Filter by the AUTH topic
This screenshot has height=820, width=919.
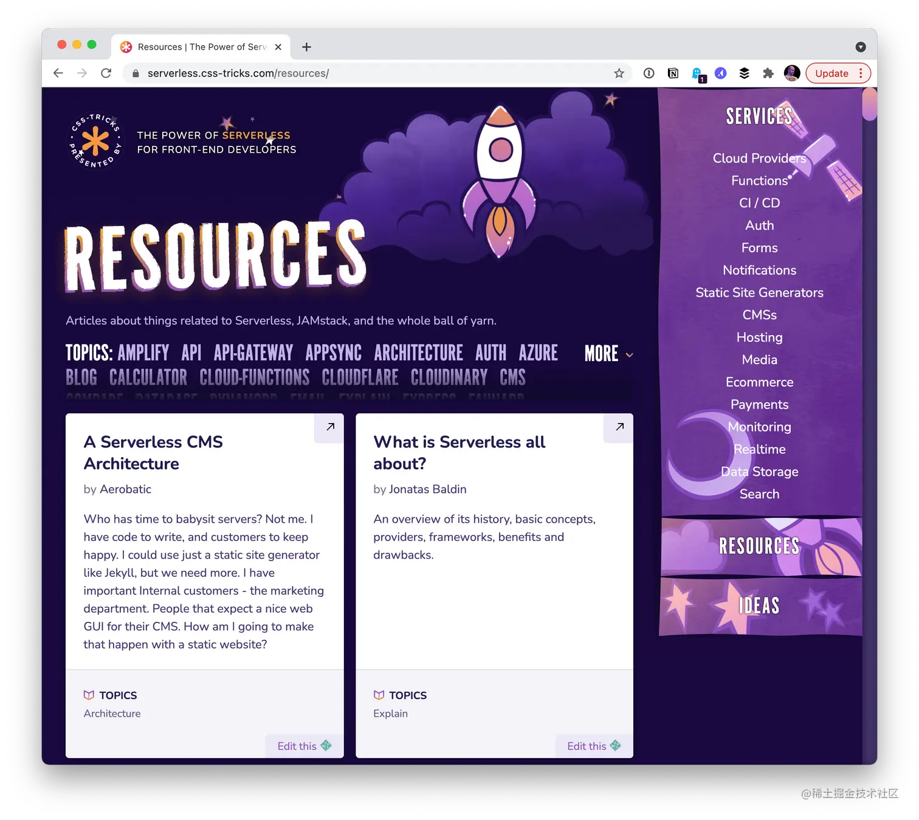tap(491, 353)
